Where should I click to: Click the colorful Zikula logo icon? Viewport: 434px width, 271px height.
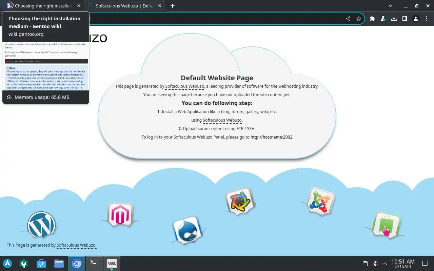click(240, 202)
